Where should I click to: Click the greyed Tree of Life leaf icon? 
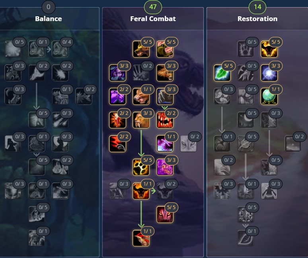tap(246, 238)
